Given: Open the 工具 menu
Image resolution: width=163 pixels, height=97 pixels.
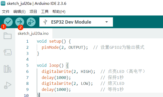Looking at the screenshot, I should pos(45,11).
